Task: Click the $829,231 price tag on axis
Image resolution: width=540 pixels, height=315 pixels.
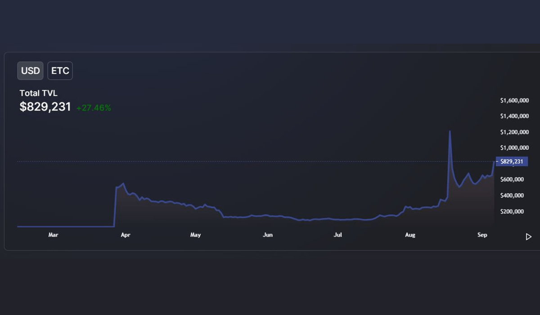Action: (x=512, y=162)
